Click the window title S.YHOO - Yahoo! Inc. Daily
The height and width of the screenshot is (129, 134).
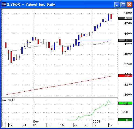pyautogui.click(x=31, y=5)
